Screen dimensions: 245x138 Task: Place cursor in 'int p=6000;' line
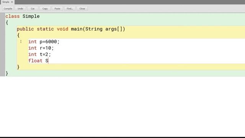[x=44, y=42]
